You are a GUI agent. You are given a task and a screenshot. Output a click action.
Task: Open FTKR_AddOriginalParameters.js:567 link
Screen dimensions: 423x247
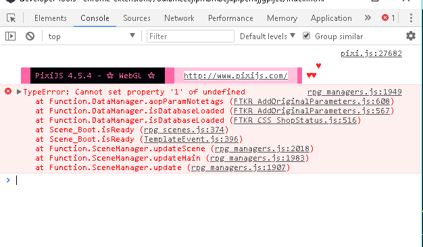(x=312, y=111)
